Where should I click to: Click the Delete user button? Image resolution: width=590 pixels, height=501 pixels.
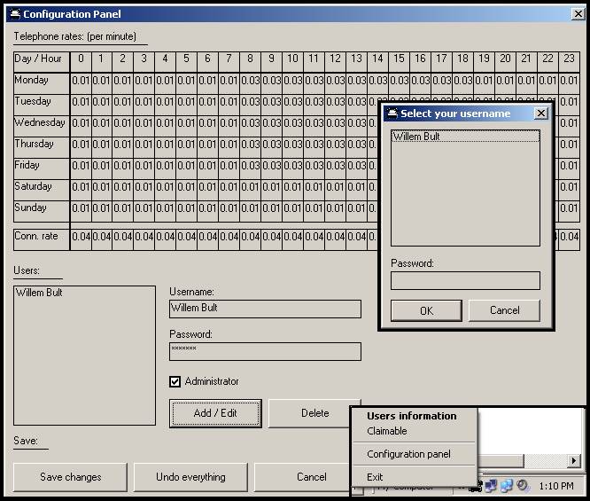314,413
